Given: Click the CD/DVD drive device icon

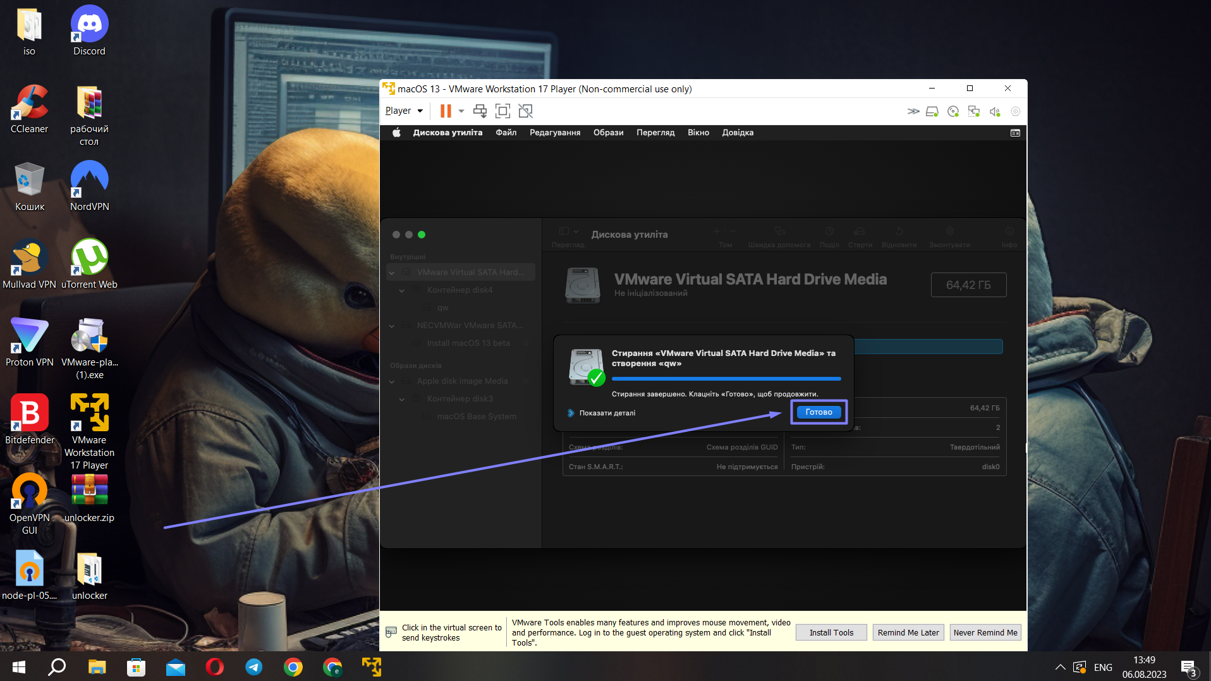Looking at the screenshot, I should (953, 112).
